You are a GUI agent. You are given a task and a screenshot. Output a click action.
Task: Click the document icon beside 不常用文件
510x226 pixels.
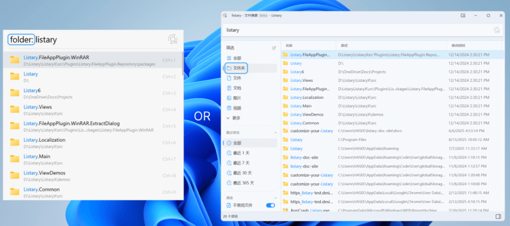pos(229,206)
